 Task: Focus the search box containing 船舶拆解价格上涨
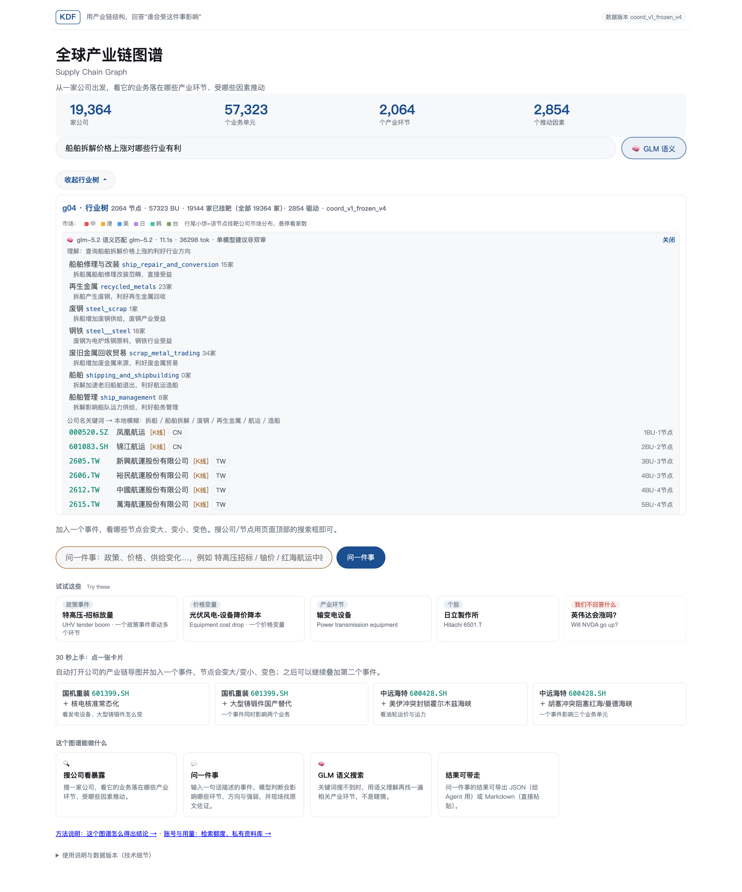point(336,148)
